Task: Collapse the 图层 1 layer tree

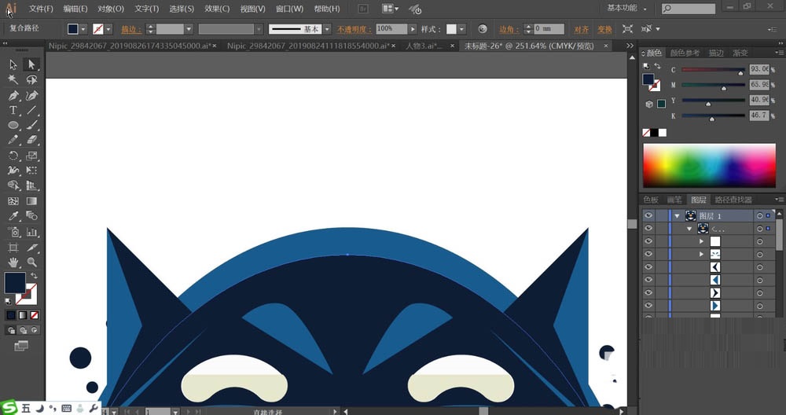Action: pyautogui.click(x=677, y=215)
